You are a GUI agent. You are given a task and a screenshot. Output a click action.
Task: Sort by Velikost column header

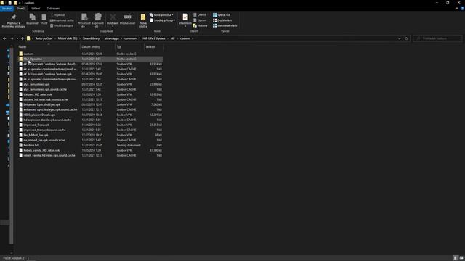point(153,46)
